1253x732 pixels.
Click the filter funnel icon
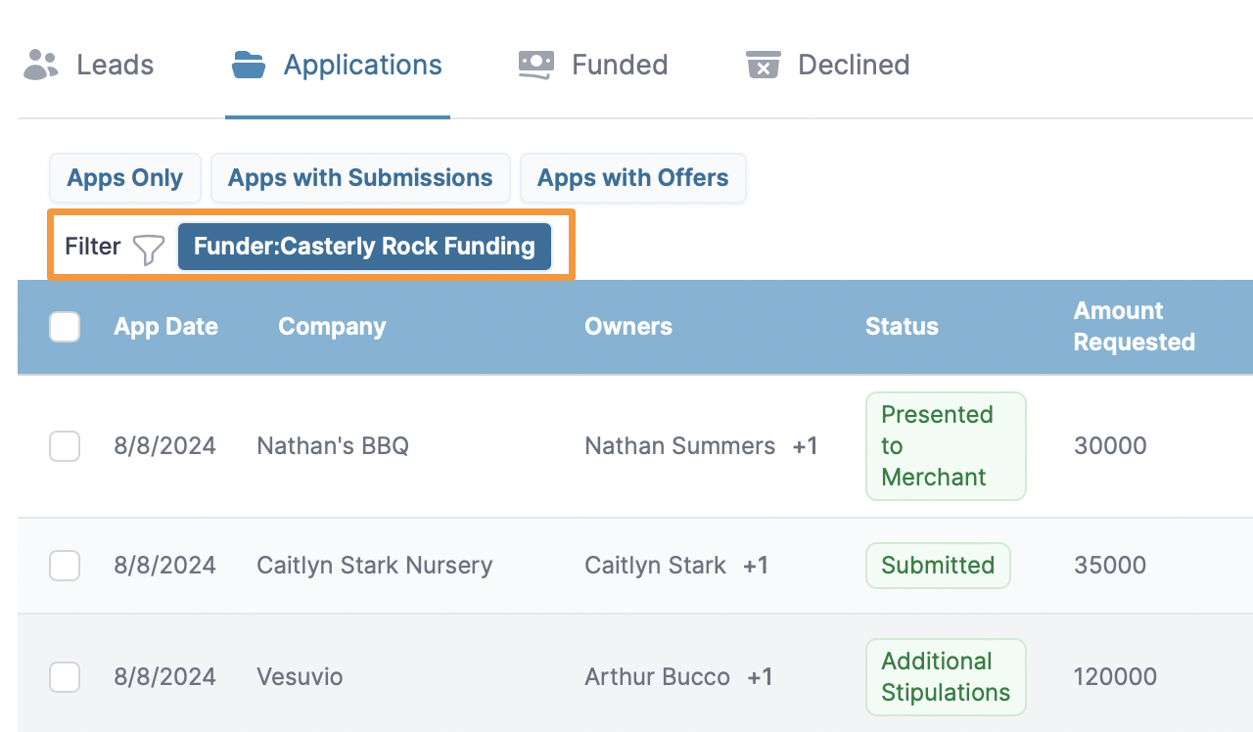[149, 249]
